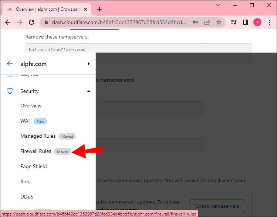Toggle the browser side panel icon

point(246,22)
